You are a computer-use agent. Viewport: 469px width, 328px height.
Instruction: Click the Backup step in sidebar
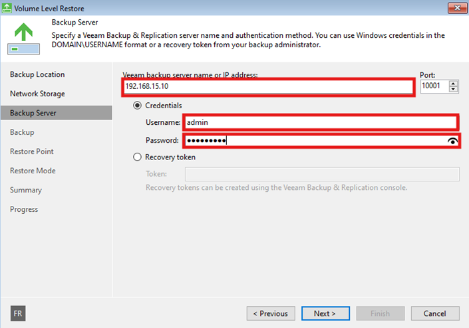coord(22,132)
